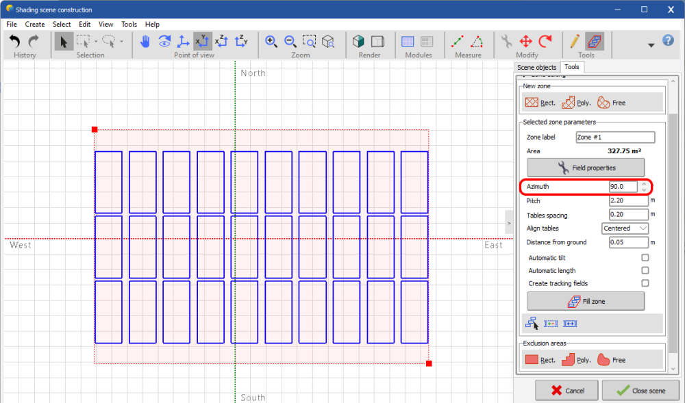The image size is (685, 403).
Task: Open the Align tables dropdown
Action: 625,229
